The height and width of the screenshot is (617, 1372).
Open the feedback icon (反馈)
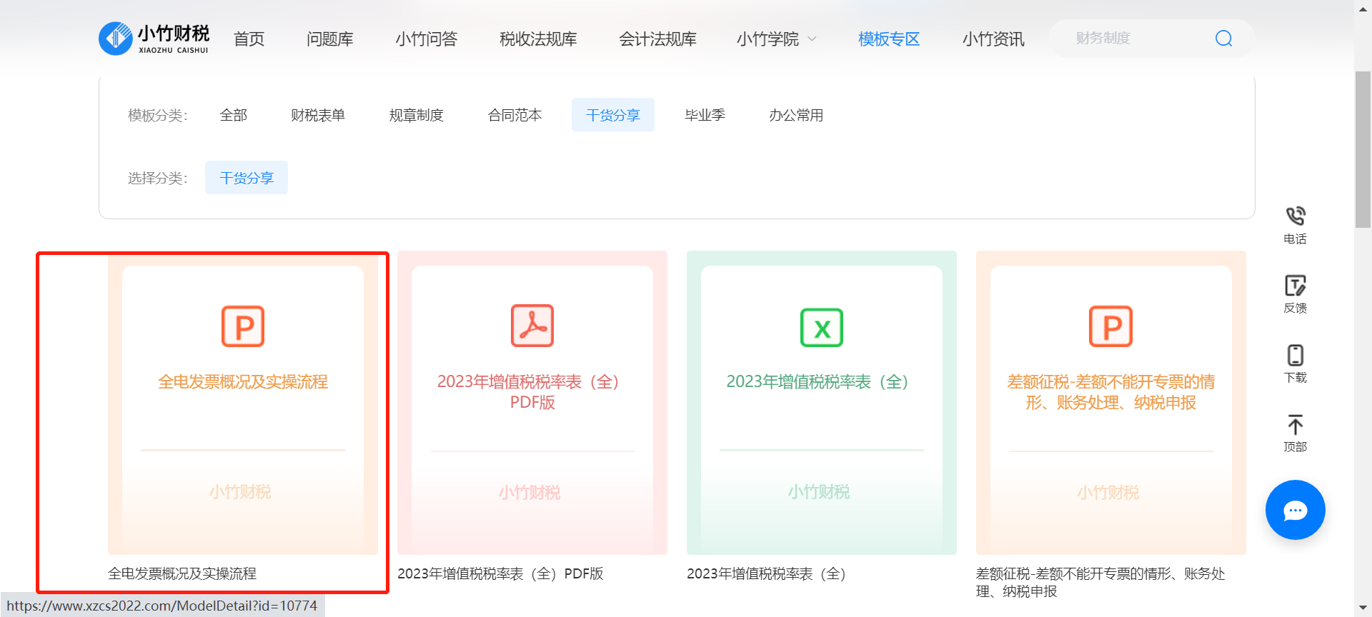1295,286
